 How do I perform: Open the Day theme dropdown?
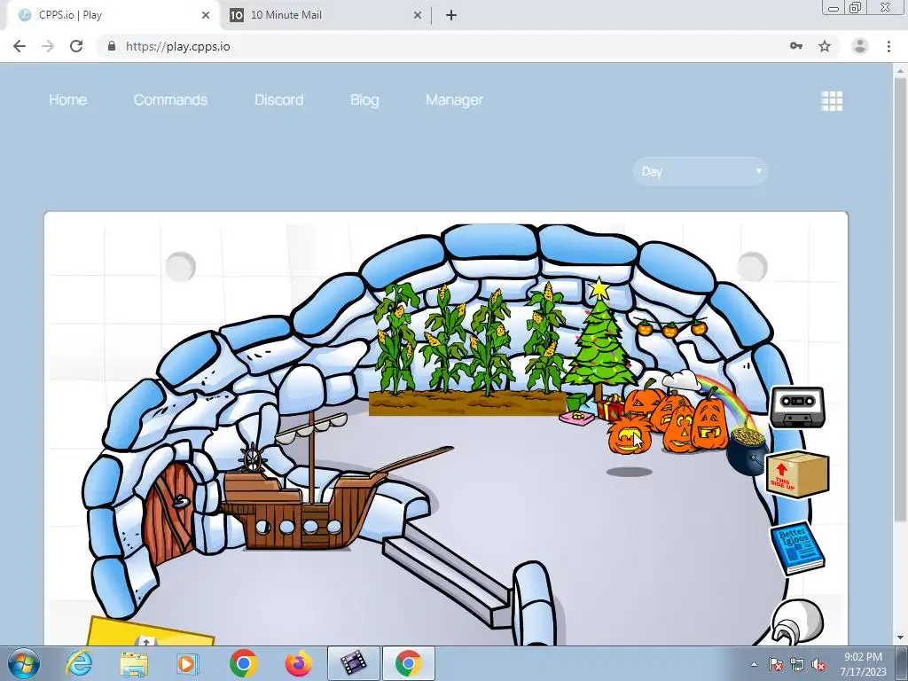701,171
